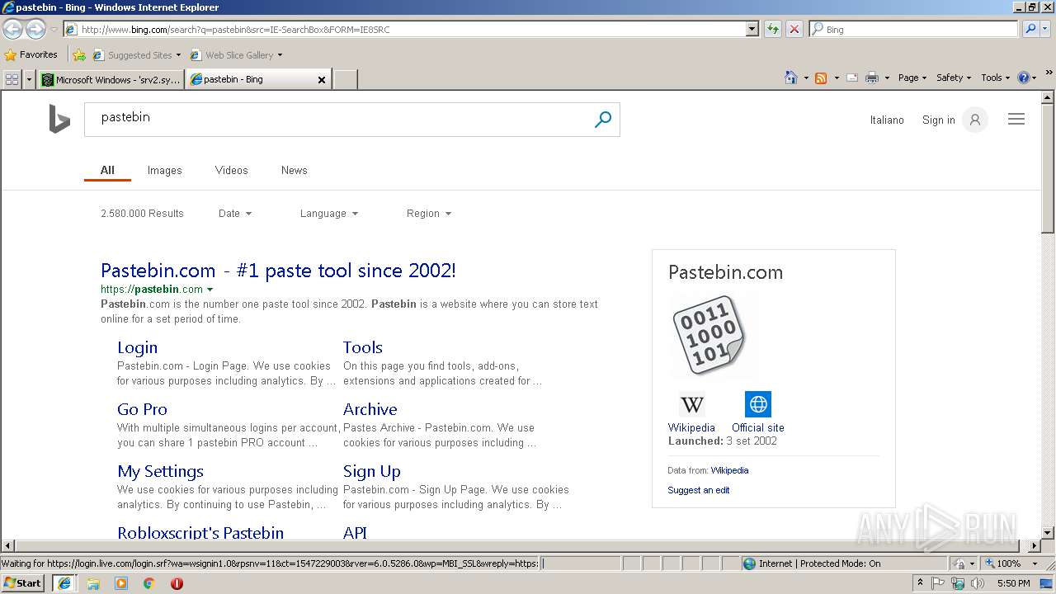
Task: Expand the Quick Tabs list arrow
Action: click(30, 79)
